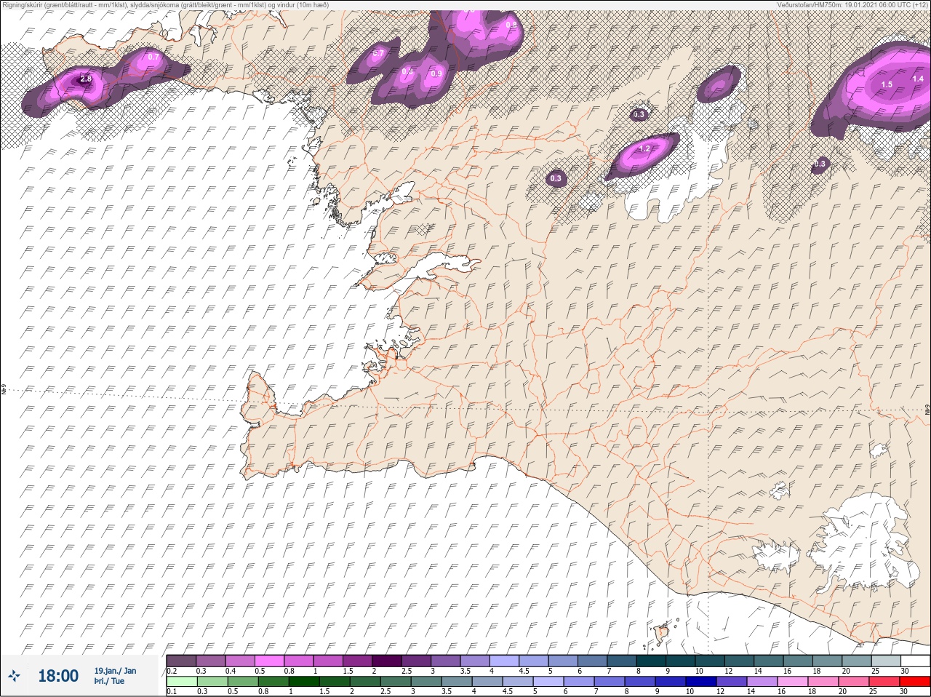Click the Veðurstofan compass logo icon
This screenshot has width=931, height=697.
(x=13, y=676)
